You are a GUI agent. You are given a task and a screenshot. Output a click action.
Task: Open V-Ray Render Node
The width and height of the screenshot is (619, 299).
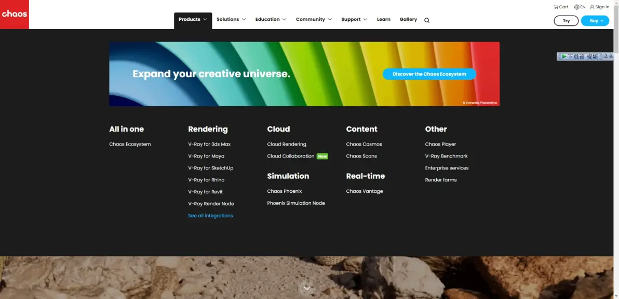click(x=211, y=204)
